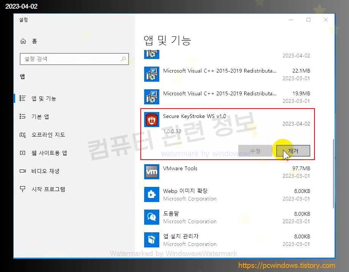Viewport: 349px width, 272px height.
Task: Click the Secure KeyStroke red lock icon
Action: point(152,120)
